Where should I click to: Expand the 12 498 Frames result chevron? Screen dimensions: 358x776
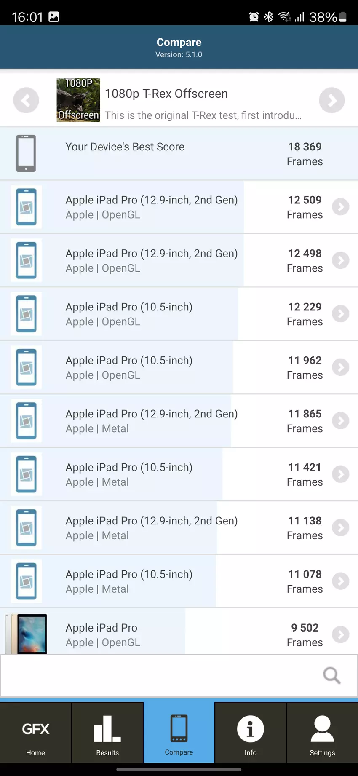pos(340,260)
